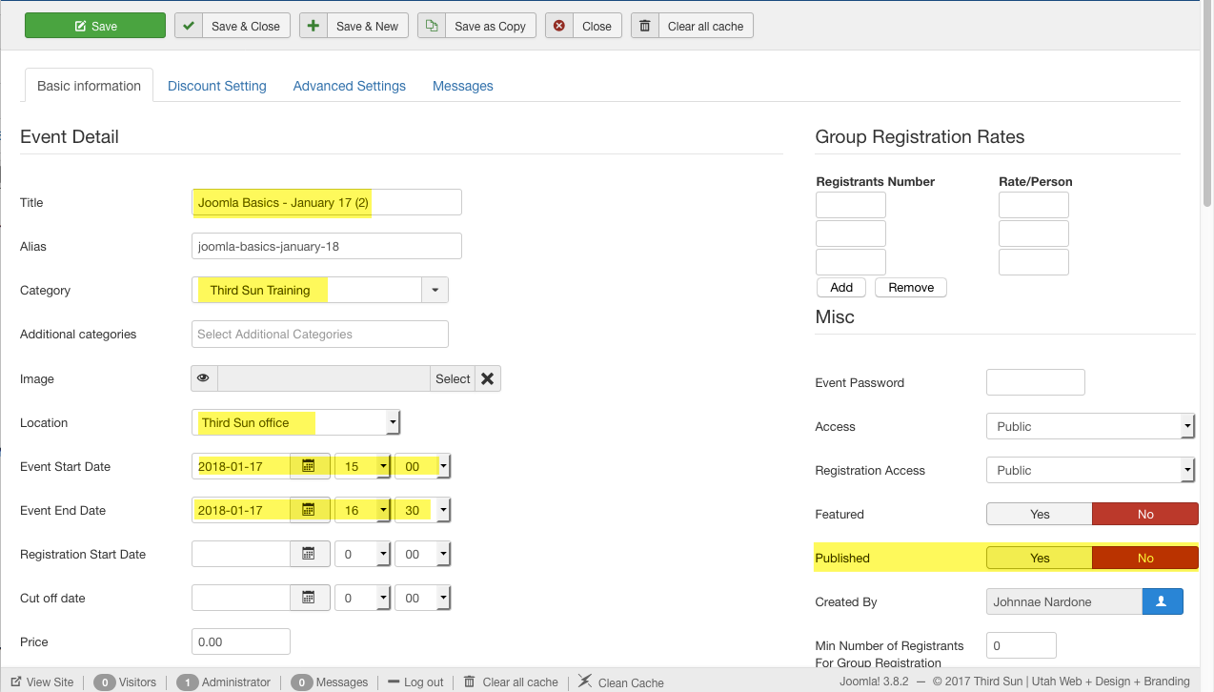Expand the Category dropdown
The height and width of the screenshot is (692, 1214).
click(x=435, y=290)
